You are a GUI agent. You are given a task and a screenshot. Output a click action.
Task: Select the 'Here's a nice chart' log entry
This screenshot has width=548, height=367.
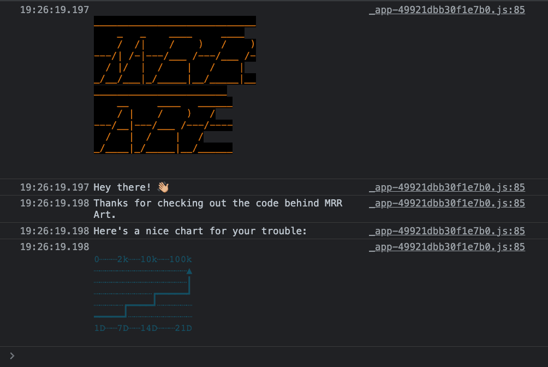click(201, 230)
